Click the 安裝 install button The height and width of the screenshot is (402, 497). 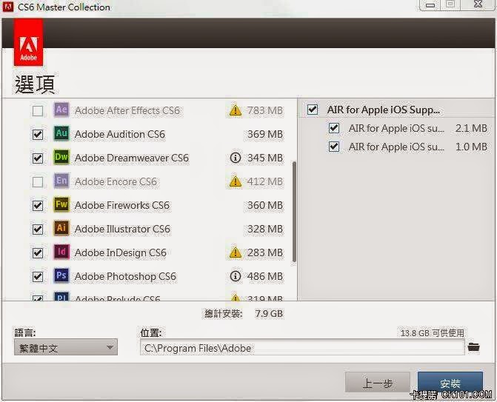pos(450,383)
